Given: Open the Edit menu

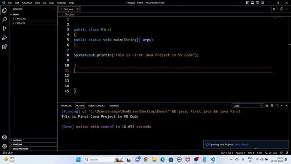Looking at the screenshot, I should click(x=17, y=3).
